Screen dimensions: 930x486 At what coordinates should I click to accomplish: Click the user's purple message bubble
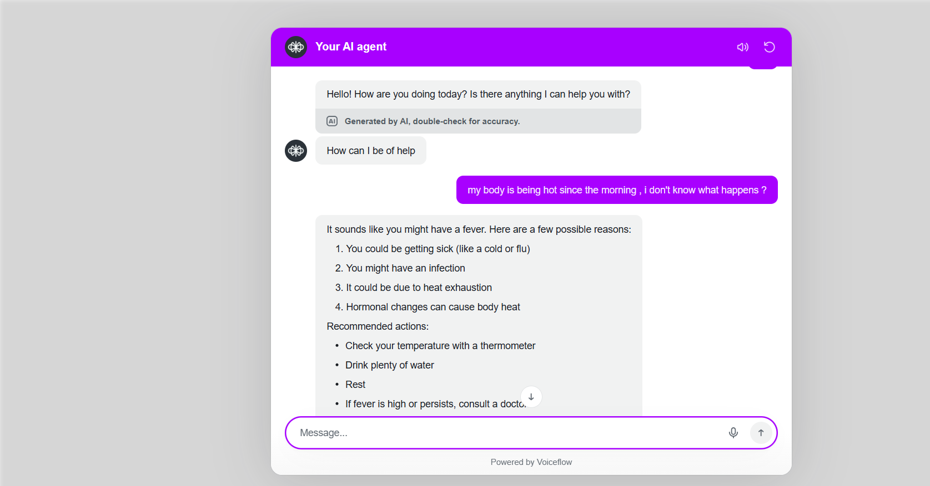click(x=617, y=190)
